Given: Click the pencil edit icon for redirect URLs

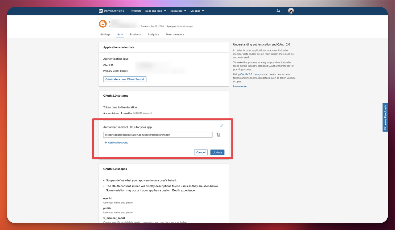Looking at the screenshot, I should [x=222, y=126].
